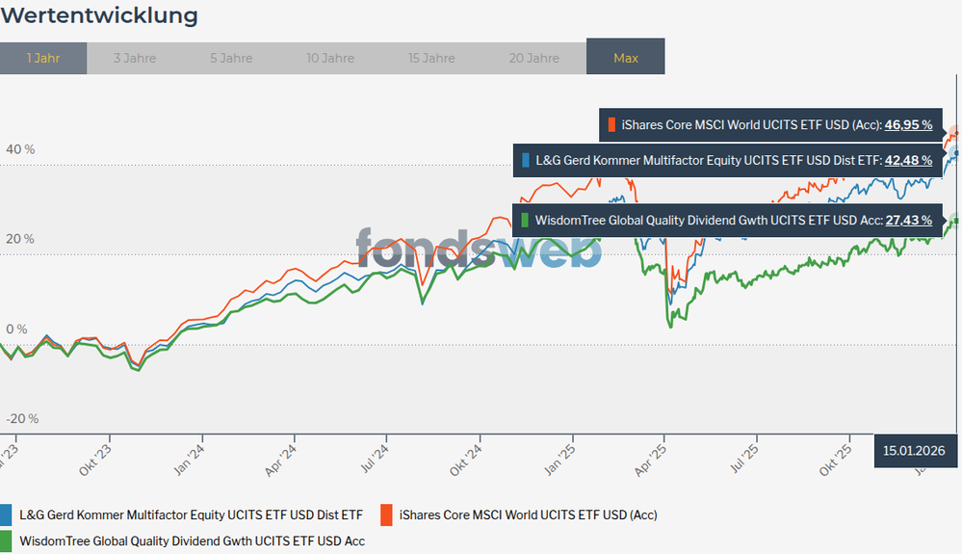
Task: Click the blue L&G legend color swatch
Action: coord(6,514)
